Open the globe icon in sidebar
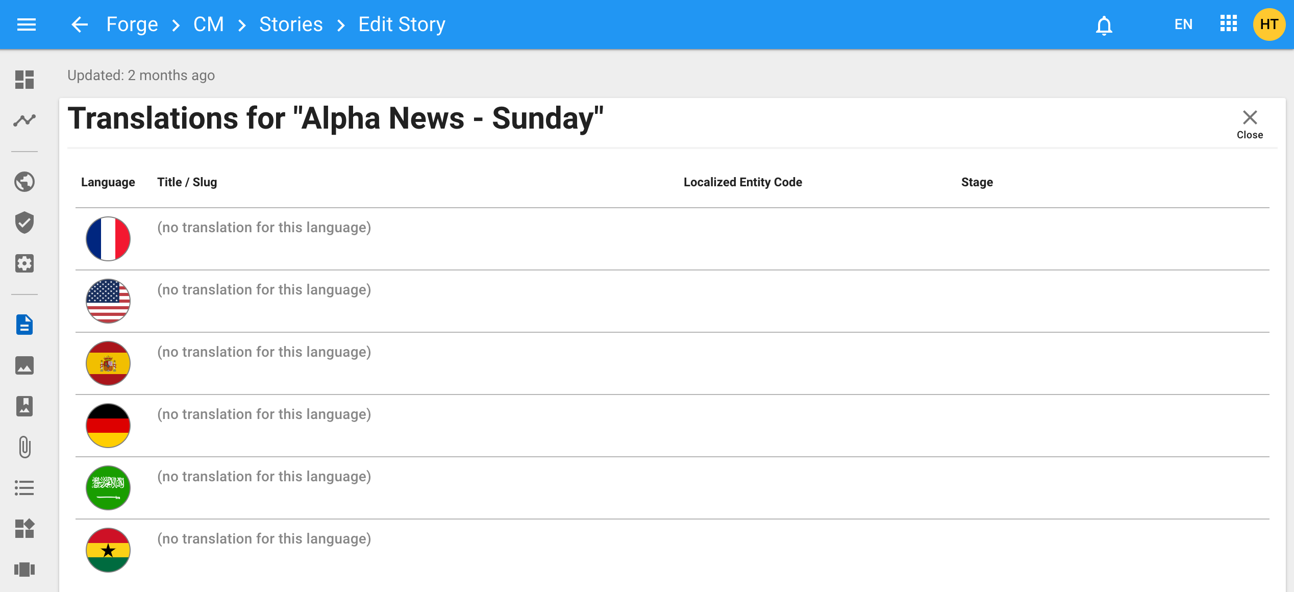Image resolution: width=1294 pixels, height=592 pixels. click(24, 182)
